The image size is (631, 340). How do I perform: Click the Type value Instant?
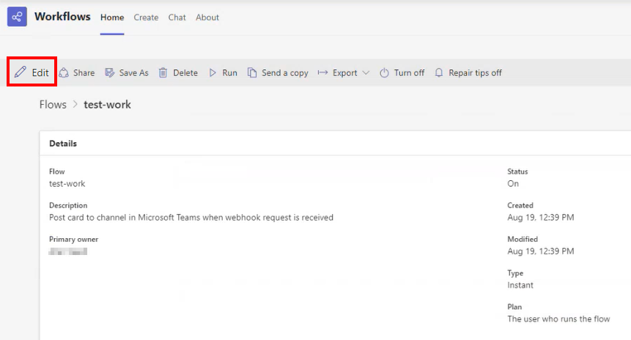[520, 285]
